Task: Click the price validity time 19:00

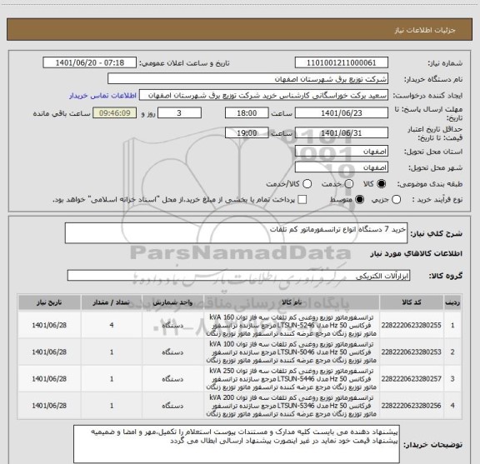Action: pyautogui.click(x=247, y=132)
